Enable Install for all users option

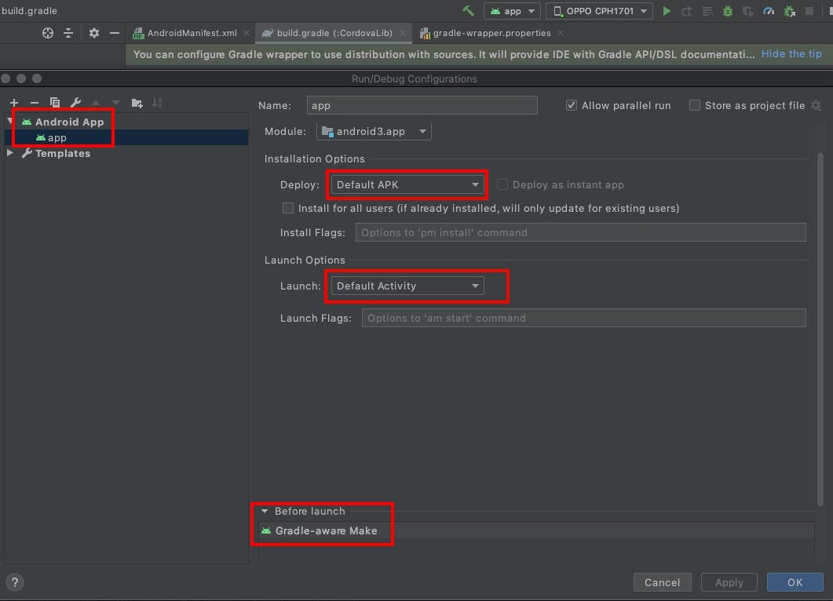point(288,208)
